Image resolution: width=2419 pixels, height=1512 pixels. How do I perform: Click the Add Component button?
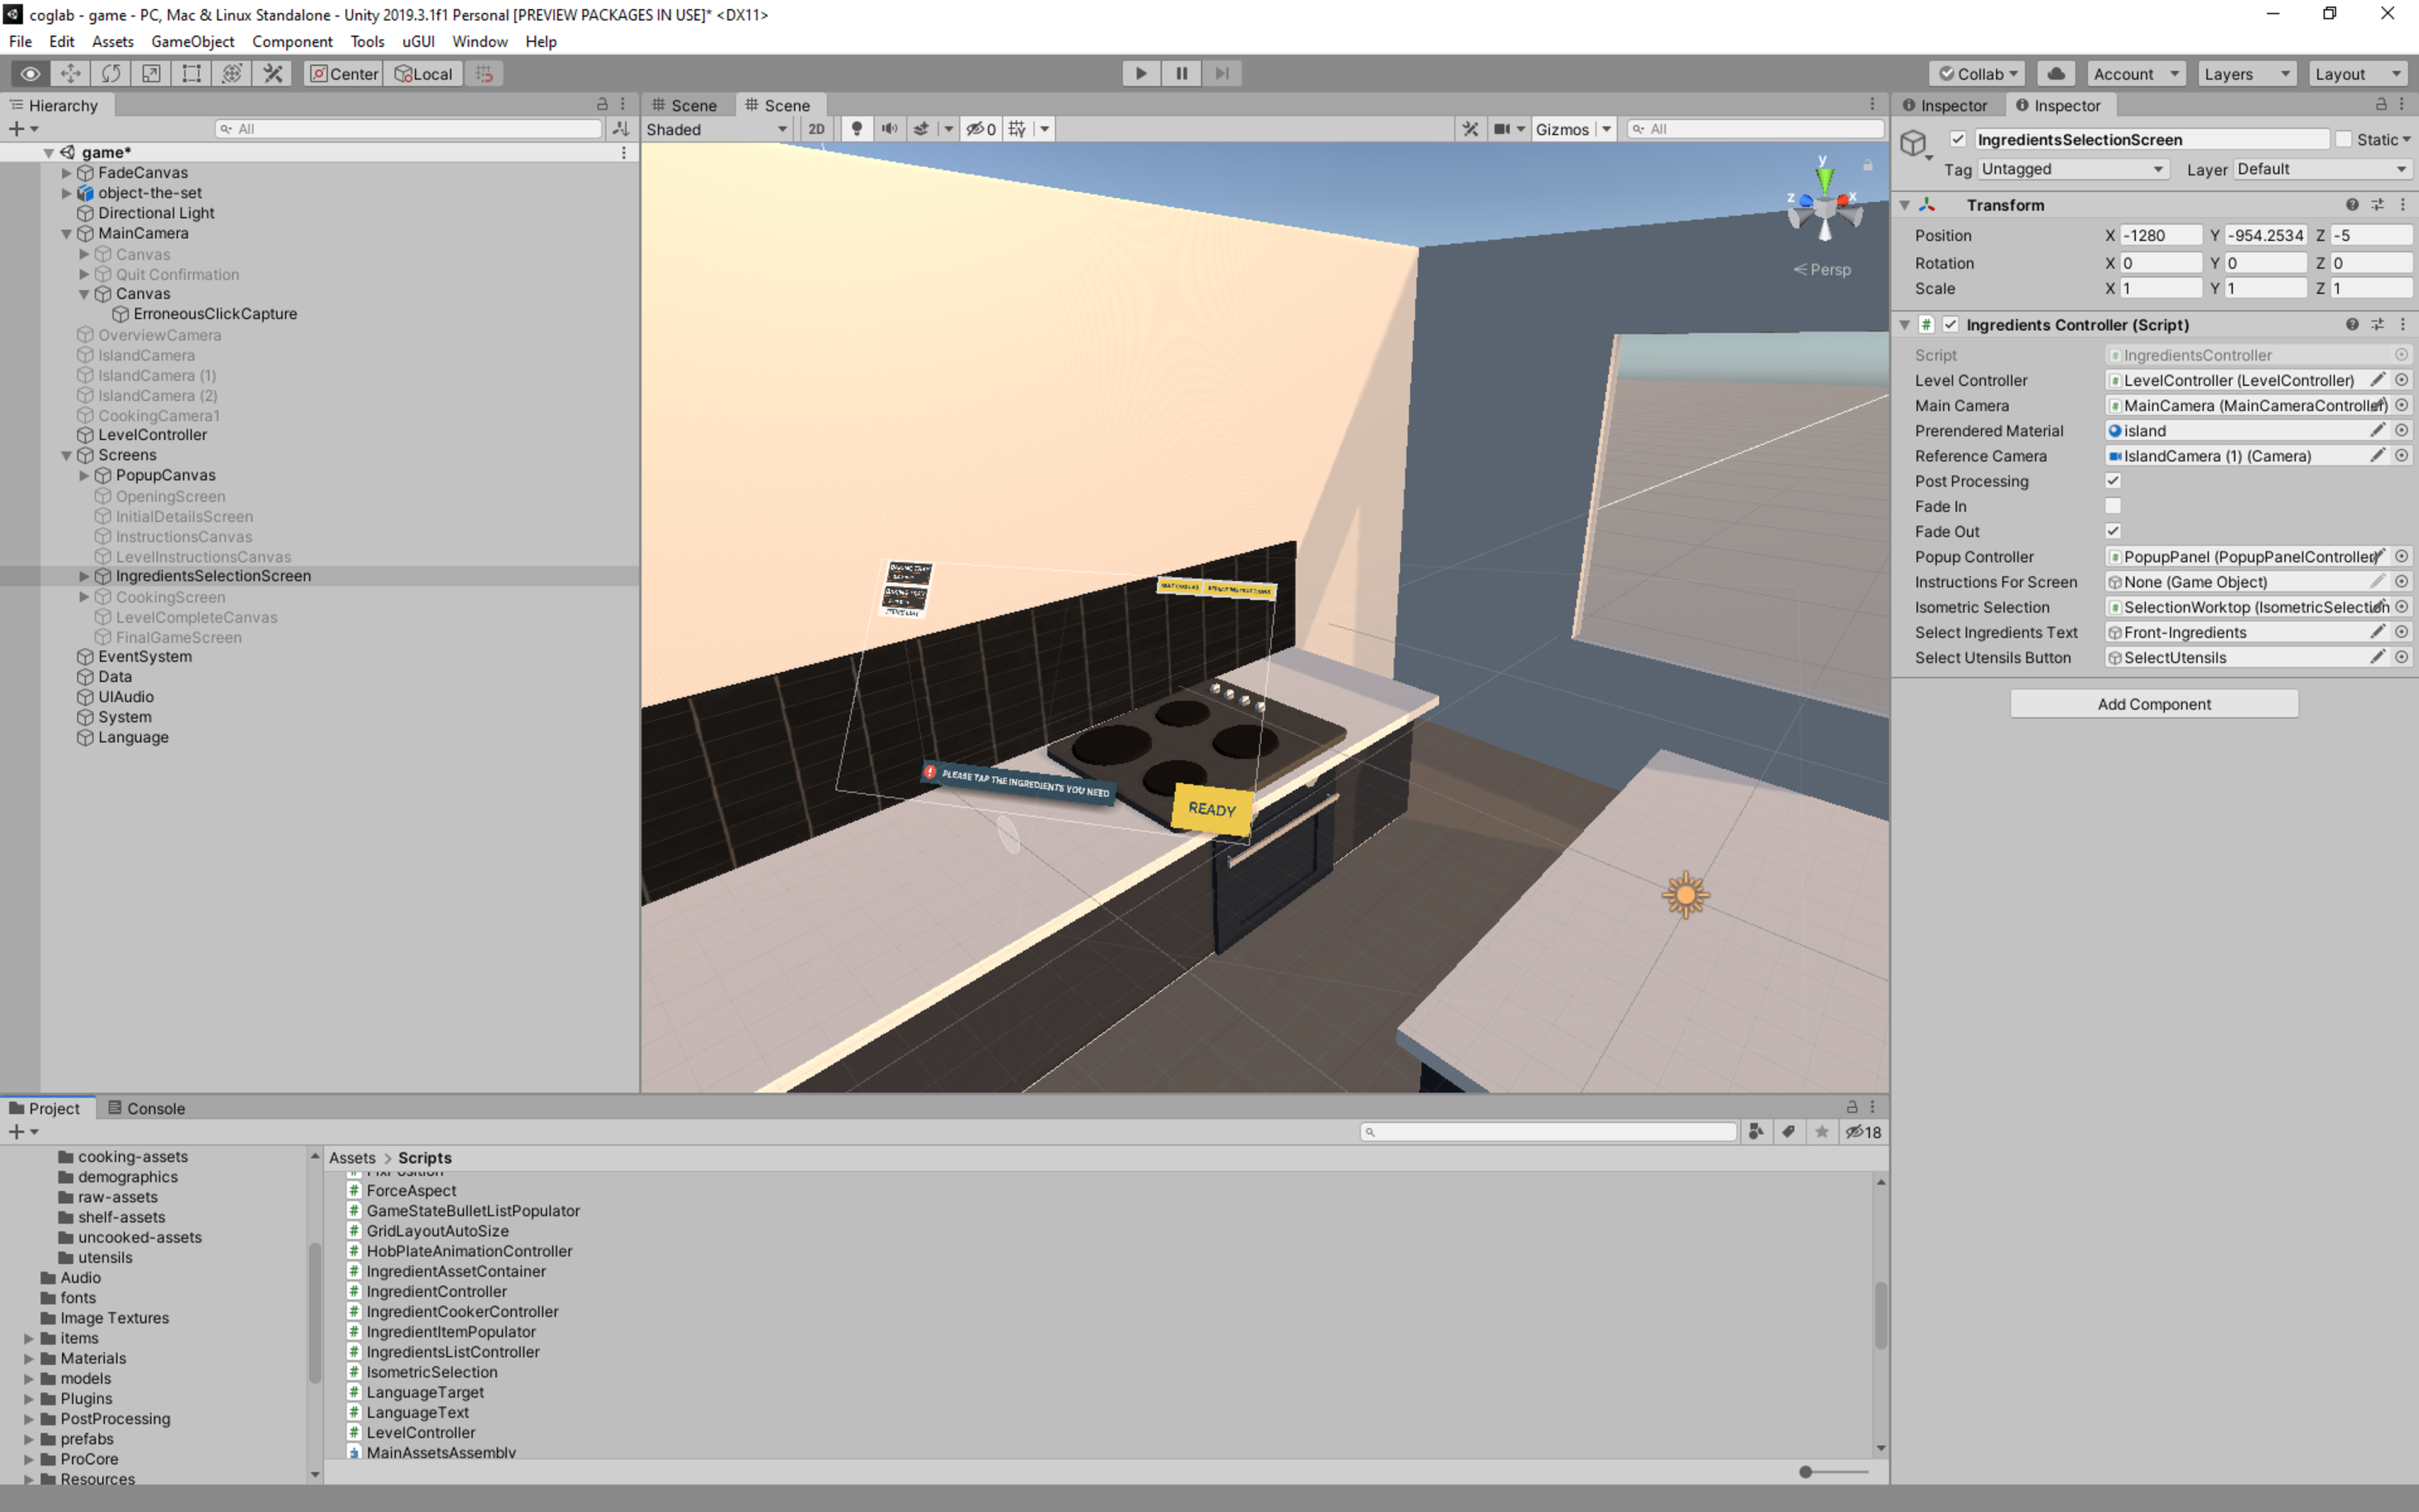(x=2153, y=704)
